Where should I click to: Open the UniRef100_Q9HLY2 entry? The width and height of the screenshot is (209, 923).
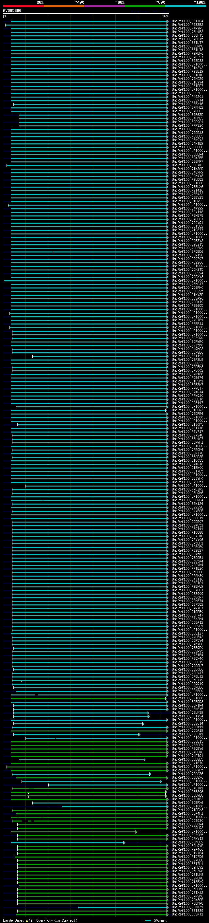[x=187, y=868]
